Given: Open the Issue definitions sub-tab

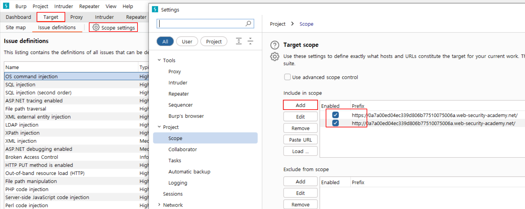Looking at the screenshot, I should click(x=57, y=27).
